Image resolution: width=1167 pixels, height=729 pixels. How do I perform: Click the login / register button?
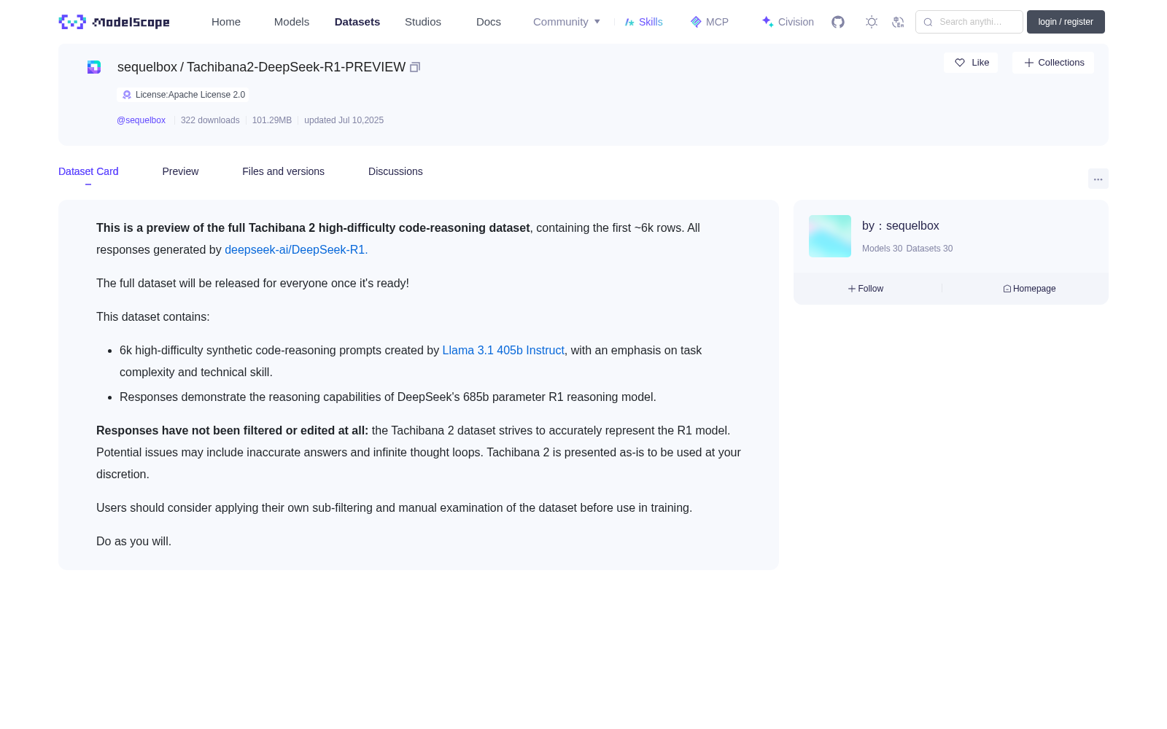click(1066, 22)
